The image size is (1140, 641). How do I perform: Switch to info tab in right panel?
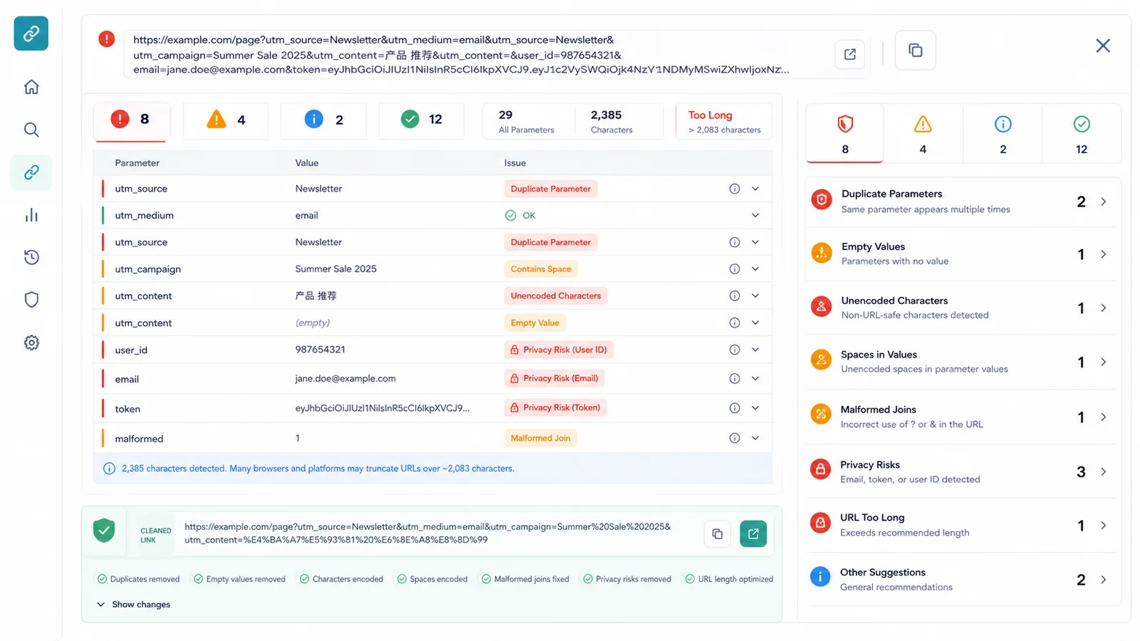[x=1002, y=134]
